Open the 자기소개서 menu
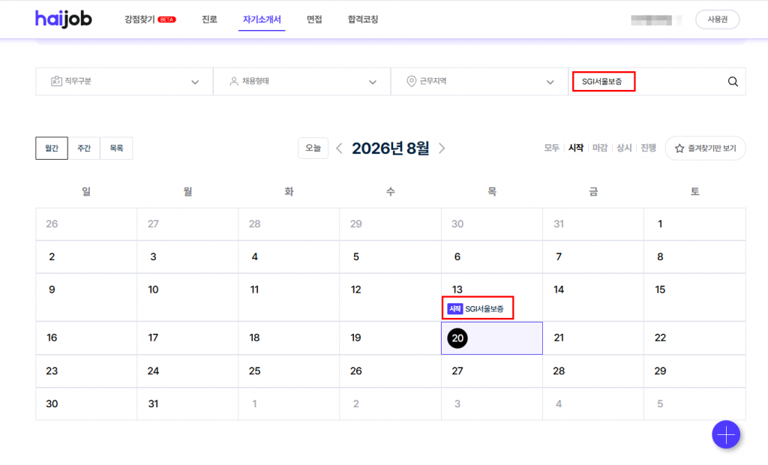This screenshot has height=465, width=768. click(262, 19)
